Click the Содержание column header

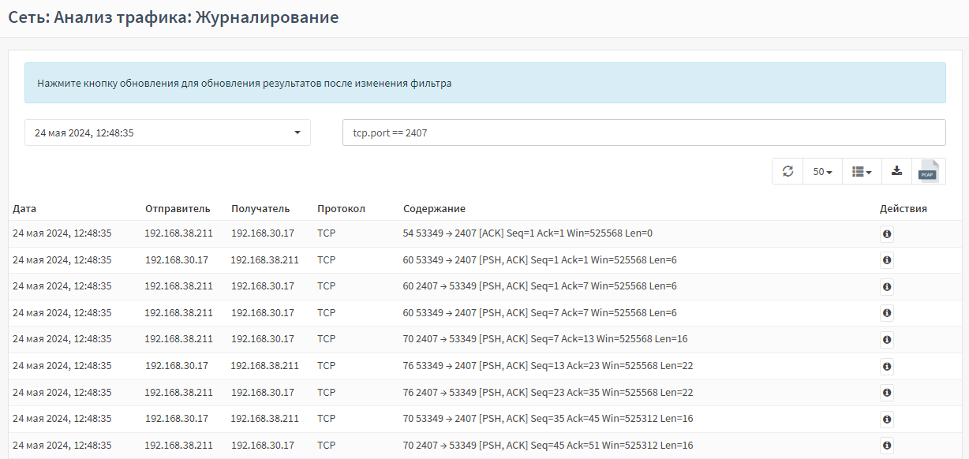(x=434, y=209)
